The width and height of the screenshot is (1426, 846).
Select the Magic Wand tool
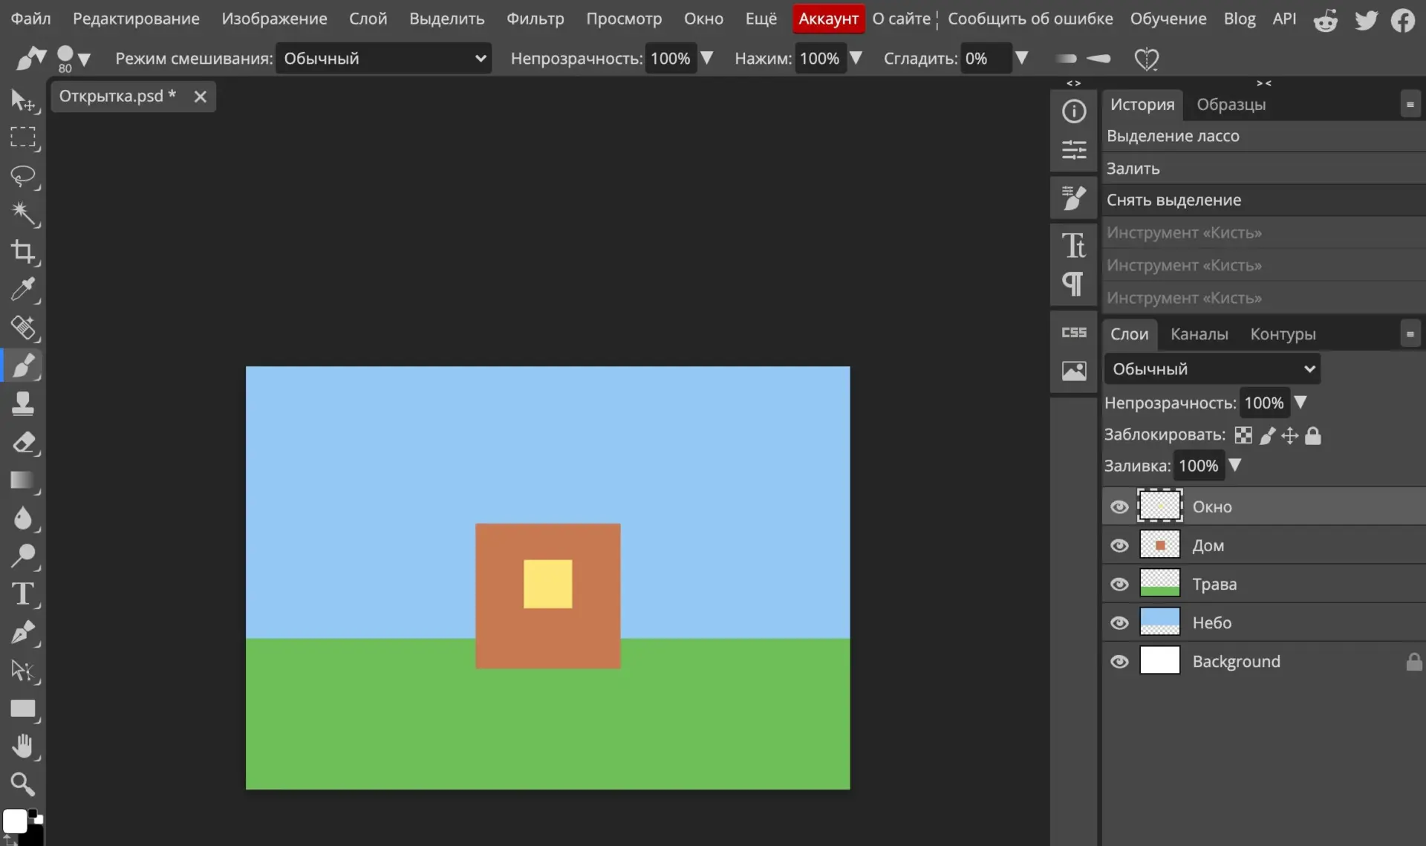22,214
